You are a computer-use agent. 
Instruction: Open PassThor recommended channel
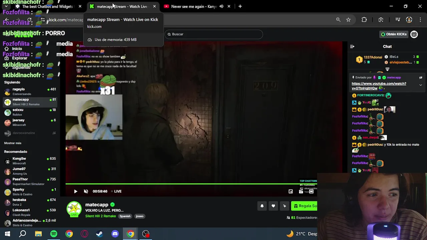click(30, 182)
